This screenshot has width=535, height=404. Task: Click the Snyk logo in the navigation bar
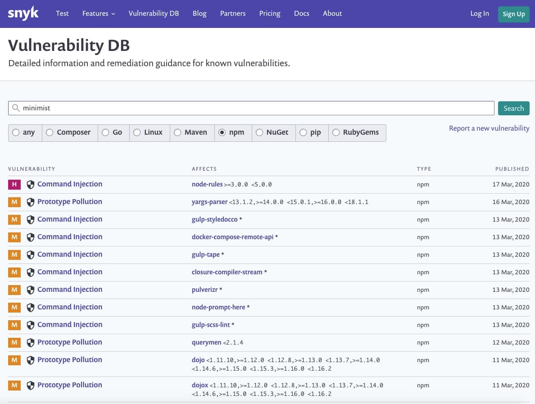[x=23, y=14]
